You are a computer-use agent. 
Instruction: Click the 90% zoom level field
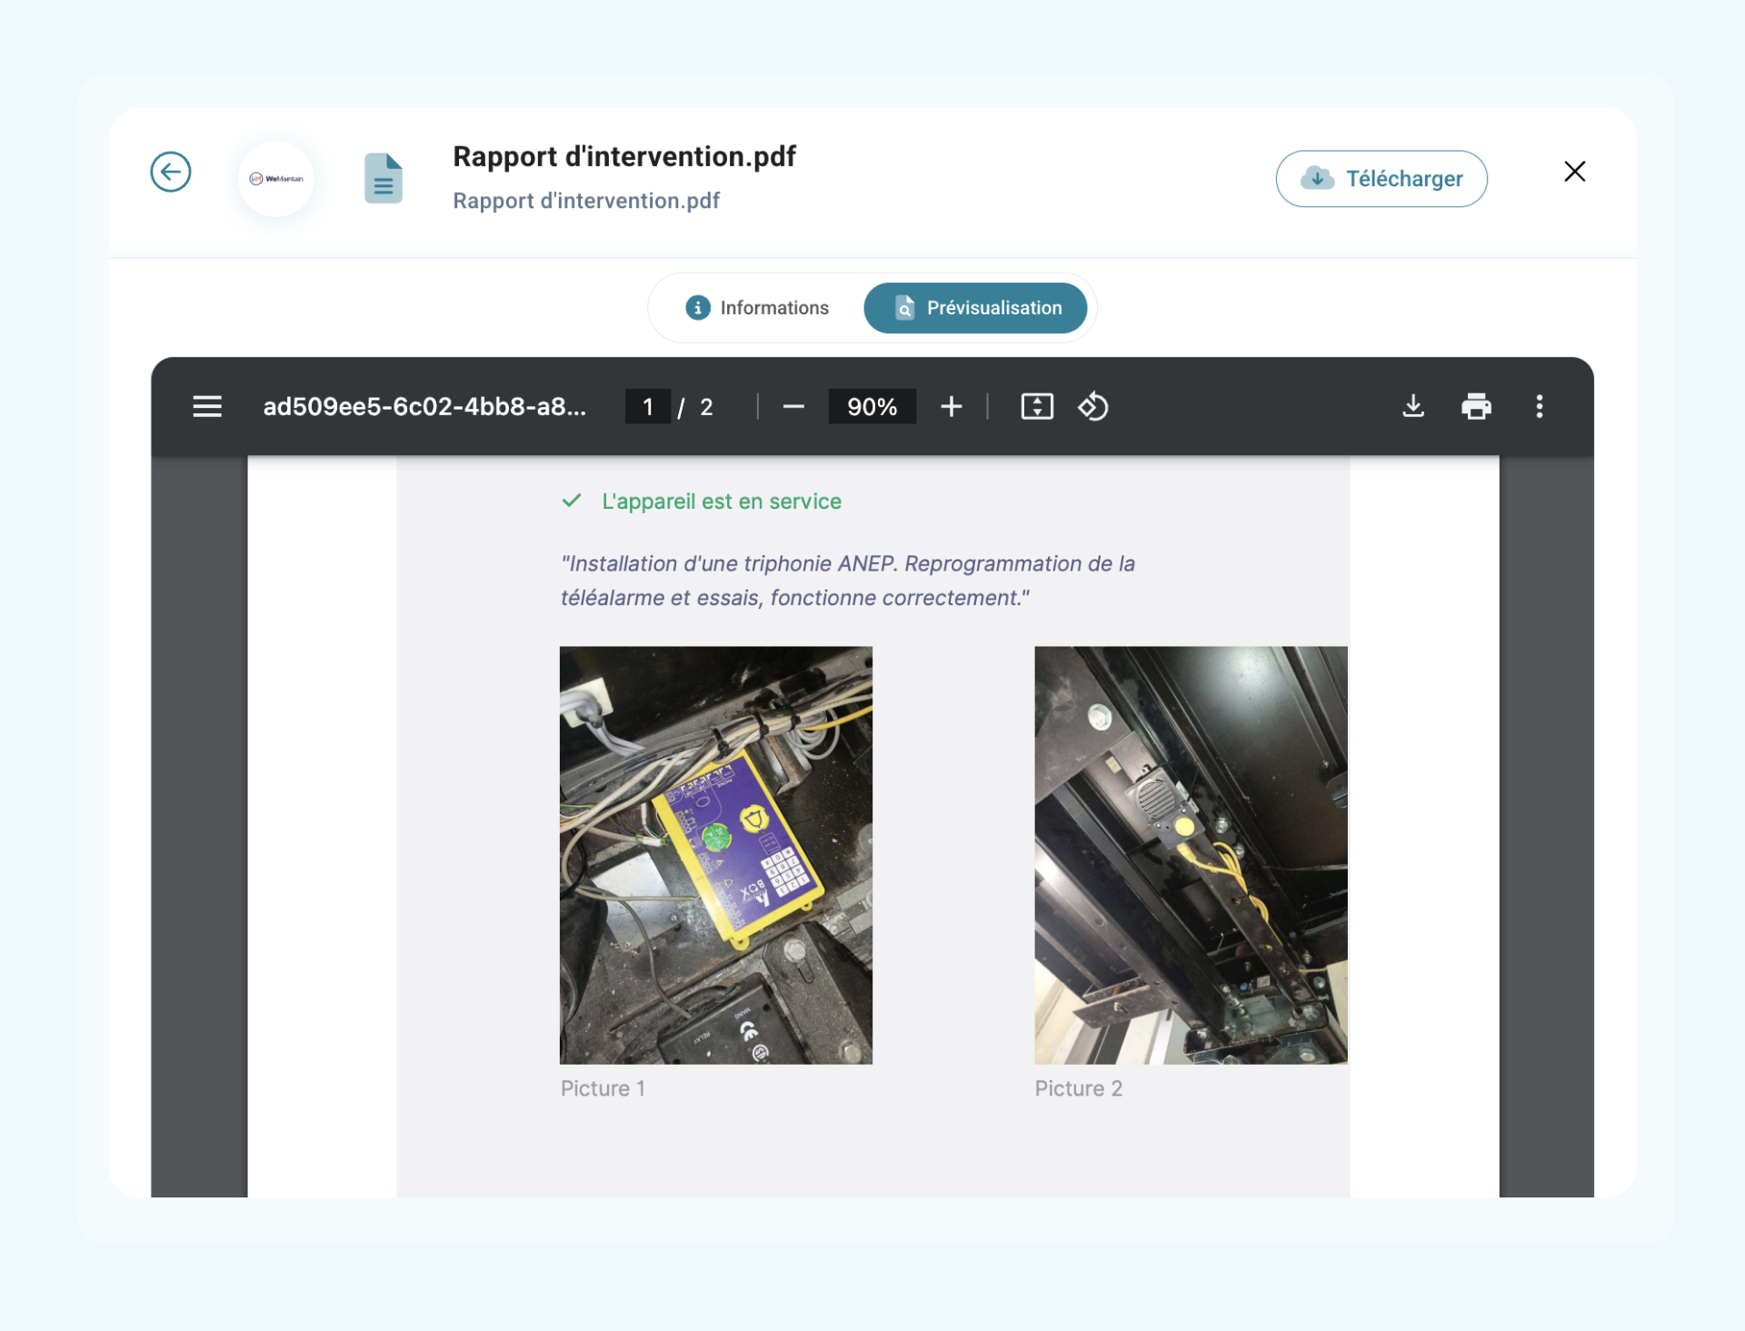point(872,406)
